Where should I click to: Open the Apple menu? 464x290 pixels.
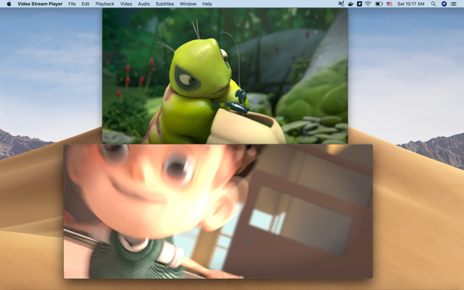click(9, 4)
